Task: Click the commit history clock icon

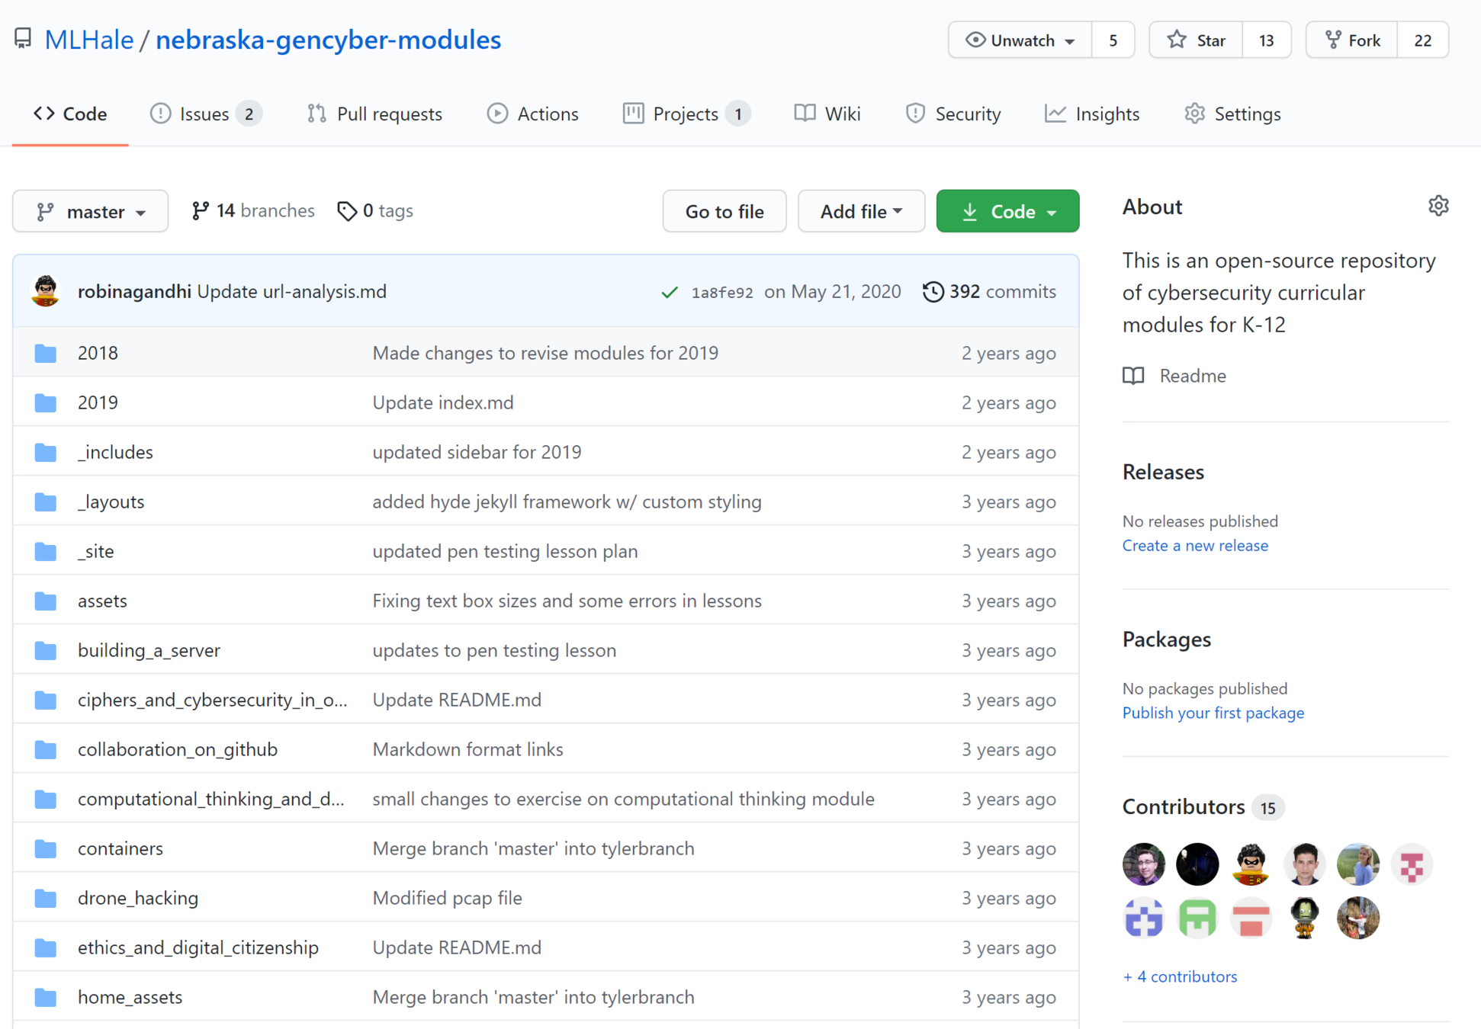Action: coord(933,292)
